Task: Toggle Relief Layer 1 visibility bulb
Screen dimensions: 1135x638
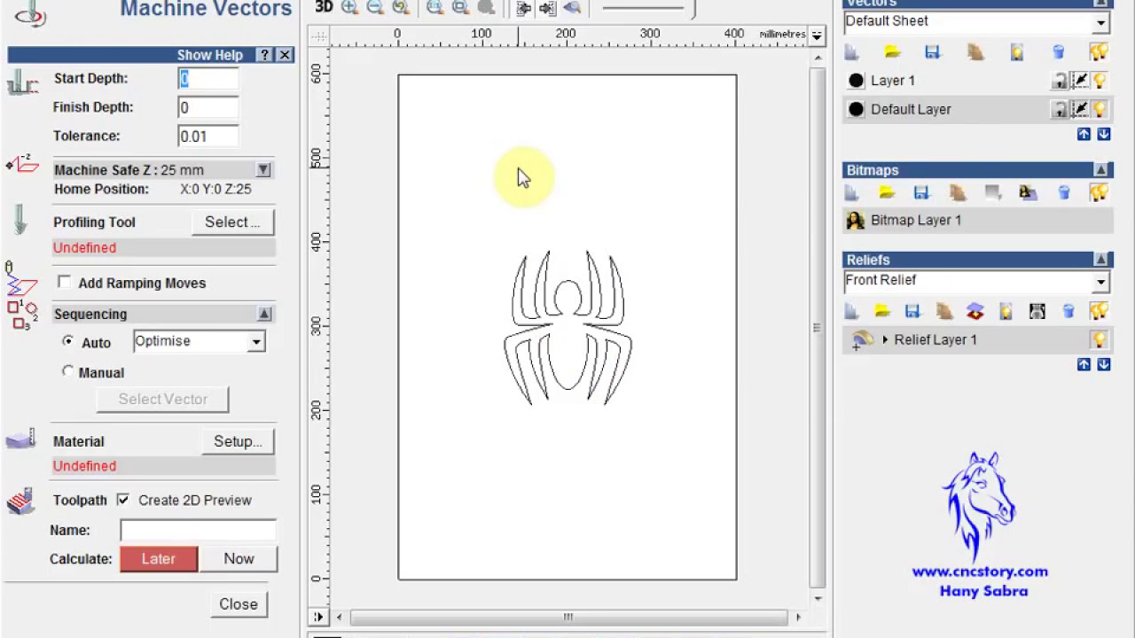Action: pos(1100,340)
